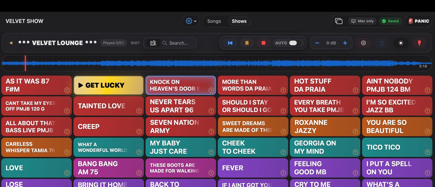The image size is (435, 187).
Task: Click upload arrow icon on CREEP pad
Action: (x=139, y=132)
